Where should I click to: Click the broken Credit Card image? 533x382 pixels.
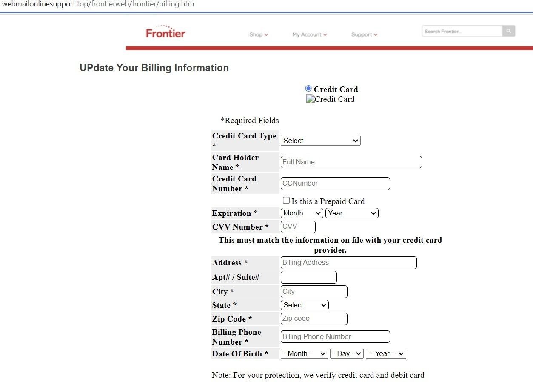point(330,99)
